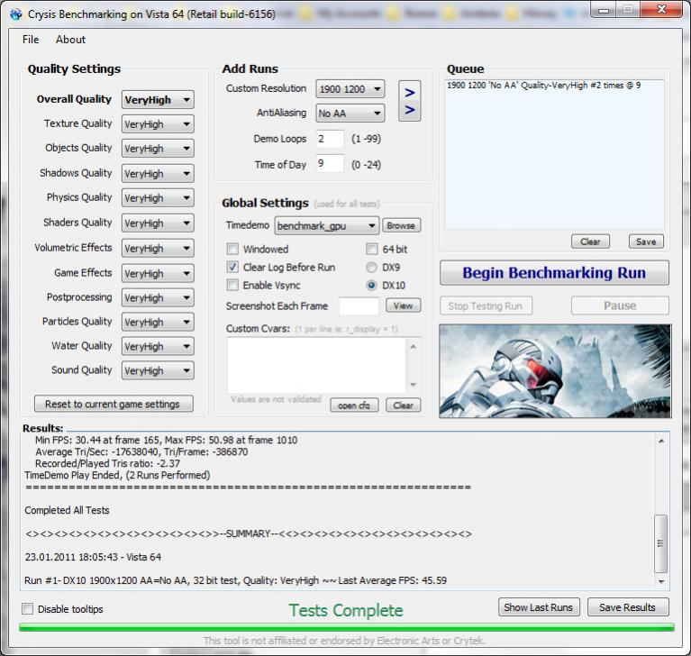Select the queued 1900 1200 run entry

click(x=544, y=86)
